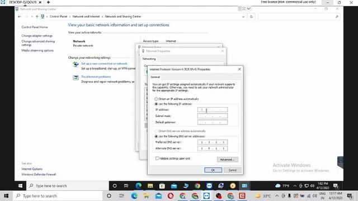This screenshot has width=358, height=201.
Task: Open File Explorer on the local bottom taskbar
Action: 146,196
